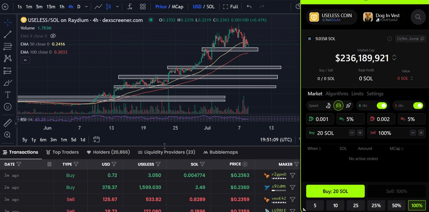
Task: Open the emoji icons tool
Action: (x=8, y=107)
